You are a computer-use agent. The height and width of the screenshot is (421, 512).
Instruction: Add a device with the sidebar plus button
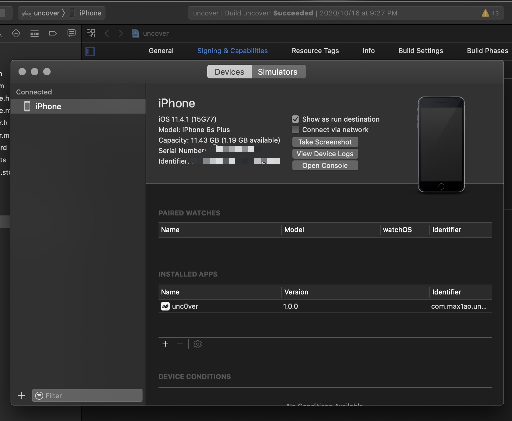click(21, 396)
